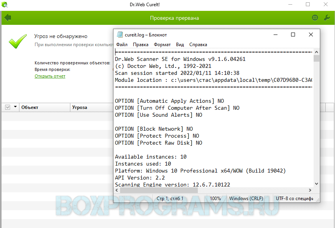Toggle the select-all checkbox in table header

click(x=7, y=107)
